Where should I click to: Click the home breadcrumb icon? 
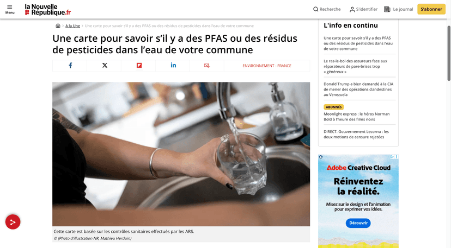[x=58, y=26]
